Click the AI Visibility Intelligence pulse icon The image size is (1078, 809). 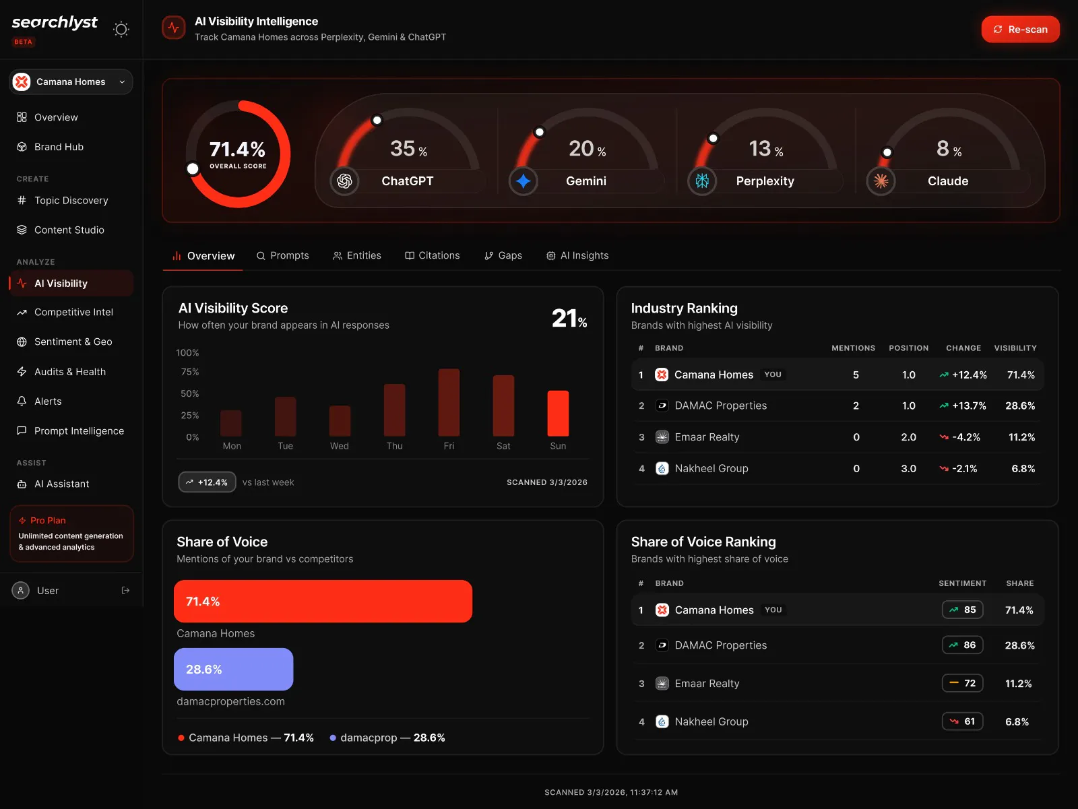174,28
